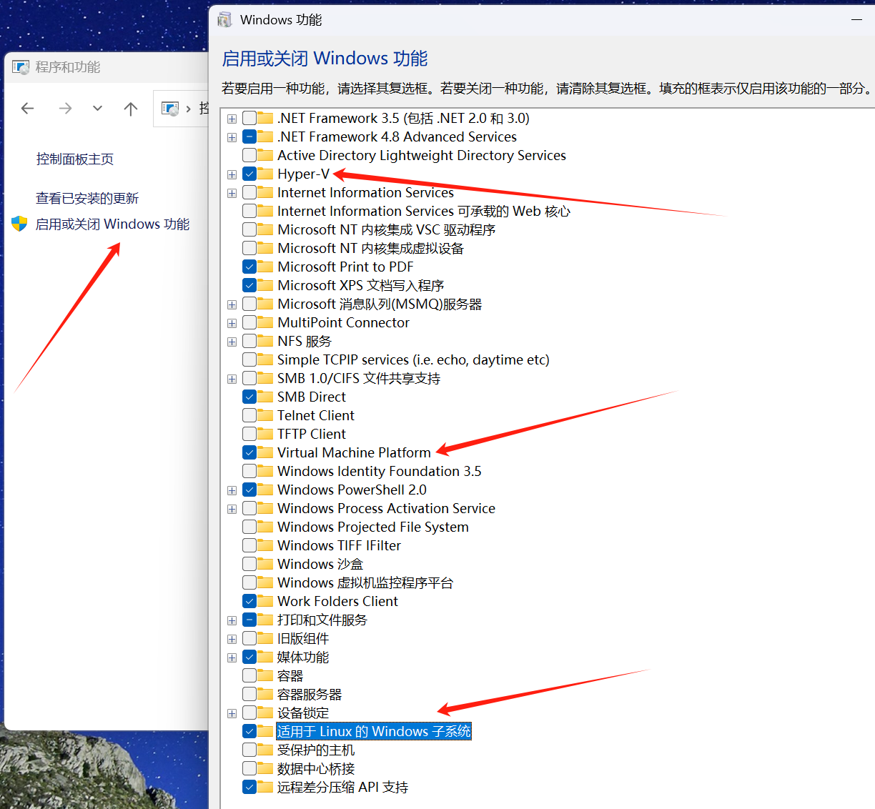Enable Telnet Client checkbox

(249, 415)
